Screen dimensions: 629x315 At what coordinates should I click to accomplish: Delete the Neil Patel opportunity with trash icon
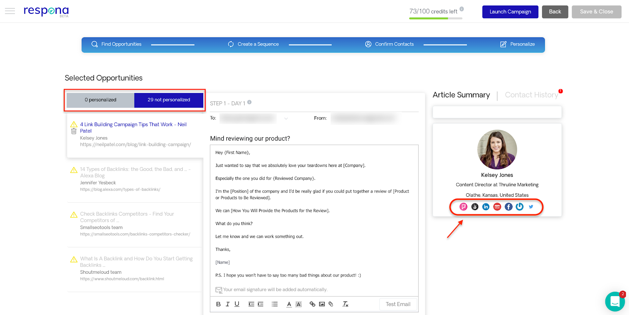(x=74, y=131)
